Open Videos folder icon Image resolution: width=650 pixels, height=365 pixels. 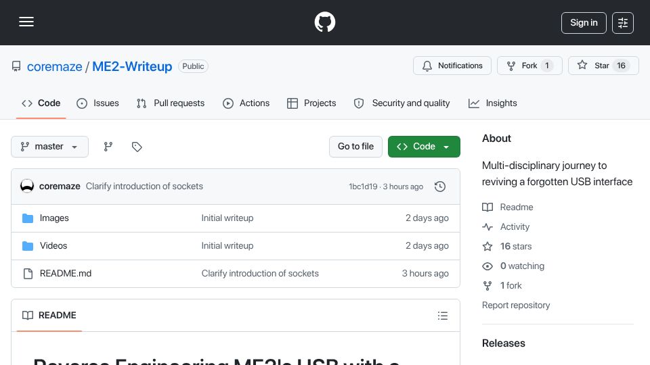point(28,246)
